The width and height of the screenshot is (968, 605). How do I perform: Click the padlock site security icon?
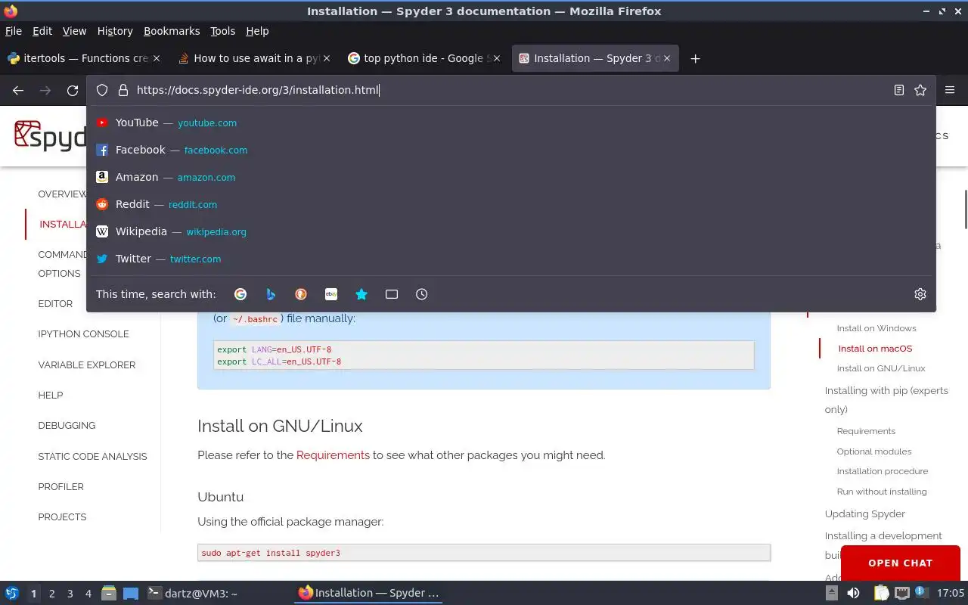[x=123, y=90]
